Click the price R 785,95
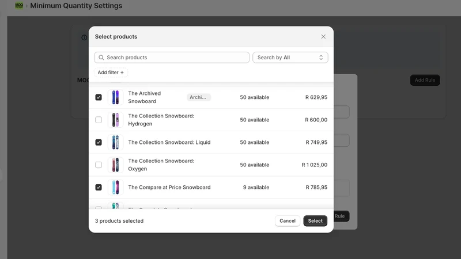 (x=316, y=188)
